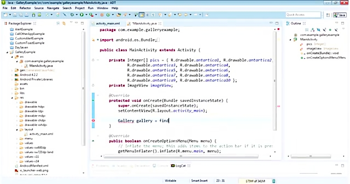
Task: Select the LogCat tab in bottom panel
Action: coord(180,166)
